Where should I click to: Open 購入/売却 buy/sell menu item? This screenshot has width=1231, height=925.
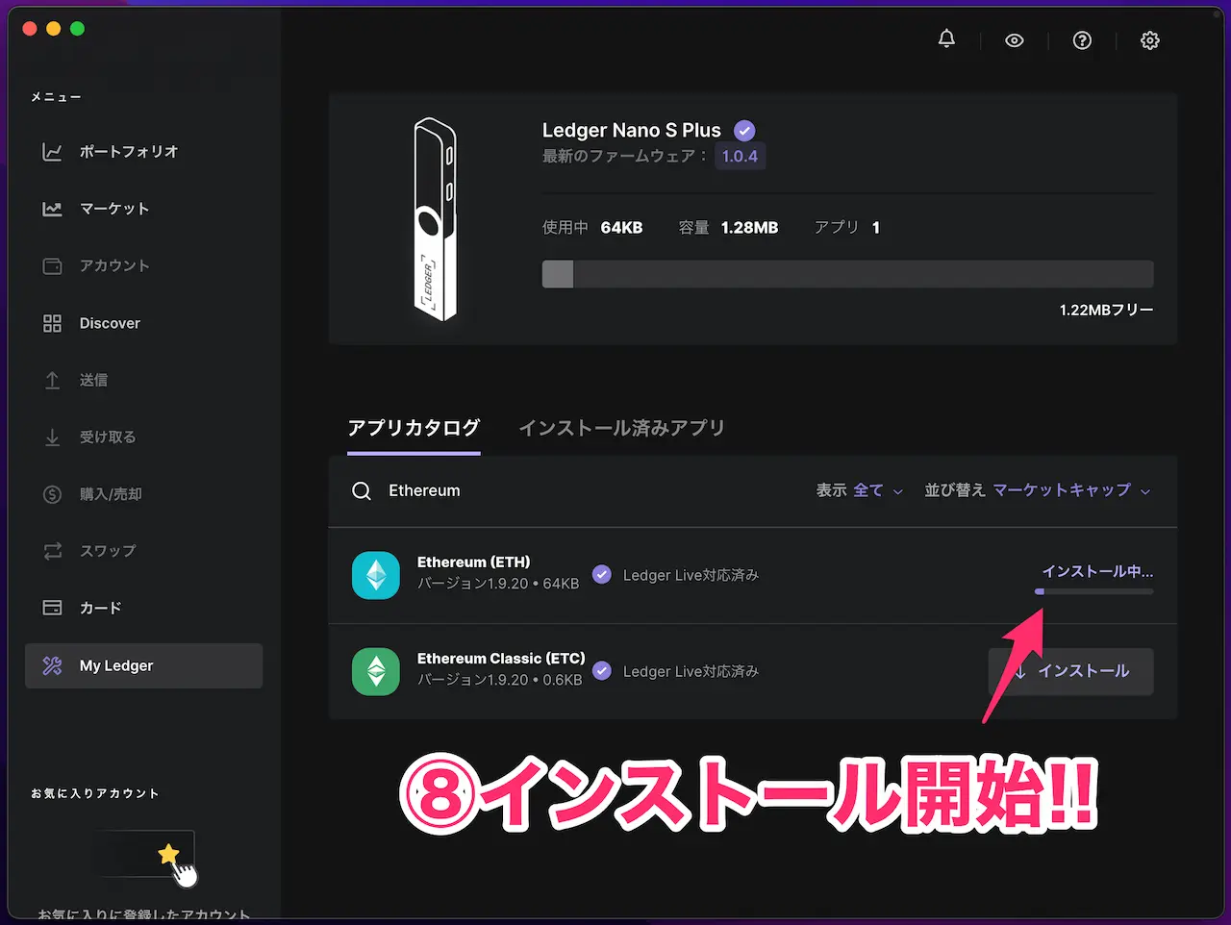pyautogui.click(x=143, y=494)
